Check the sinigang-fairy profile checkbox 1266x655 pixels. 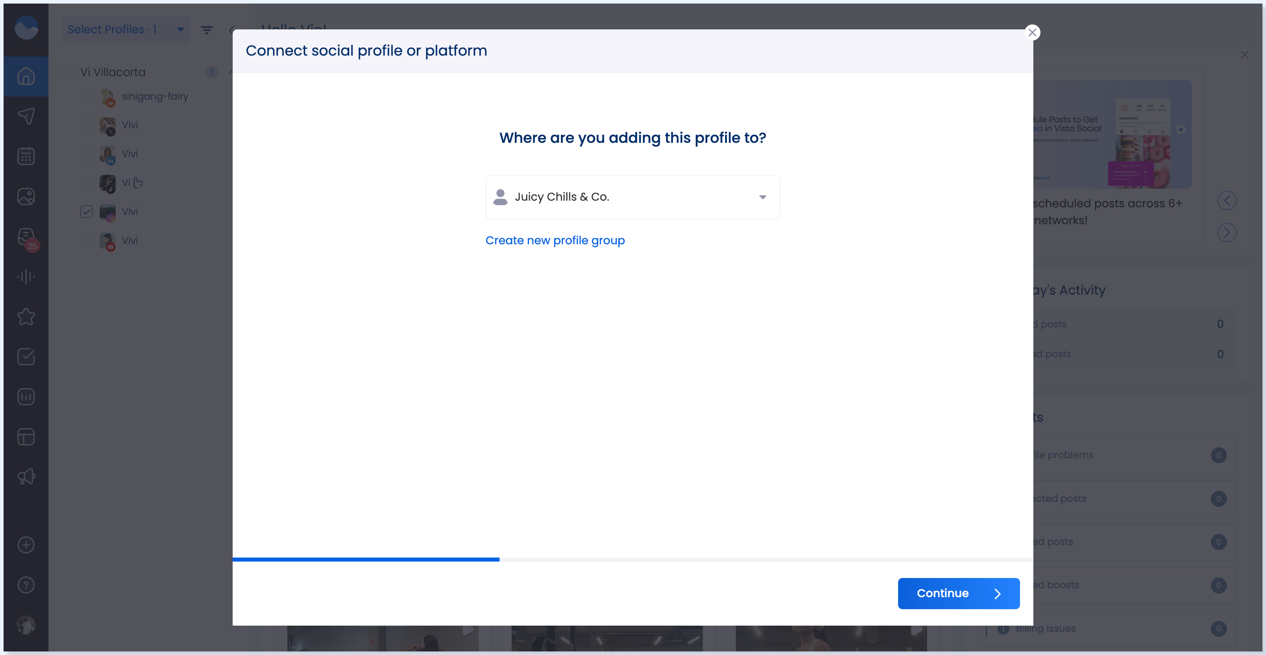coord(86,97)
